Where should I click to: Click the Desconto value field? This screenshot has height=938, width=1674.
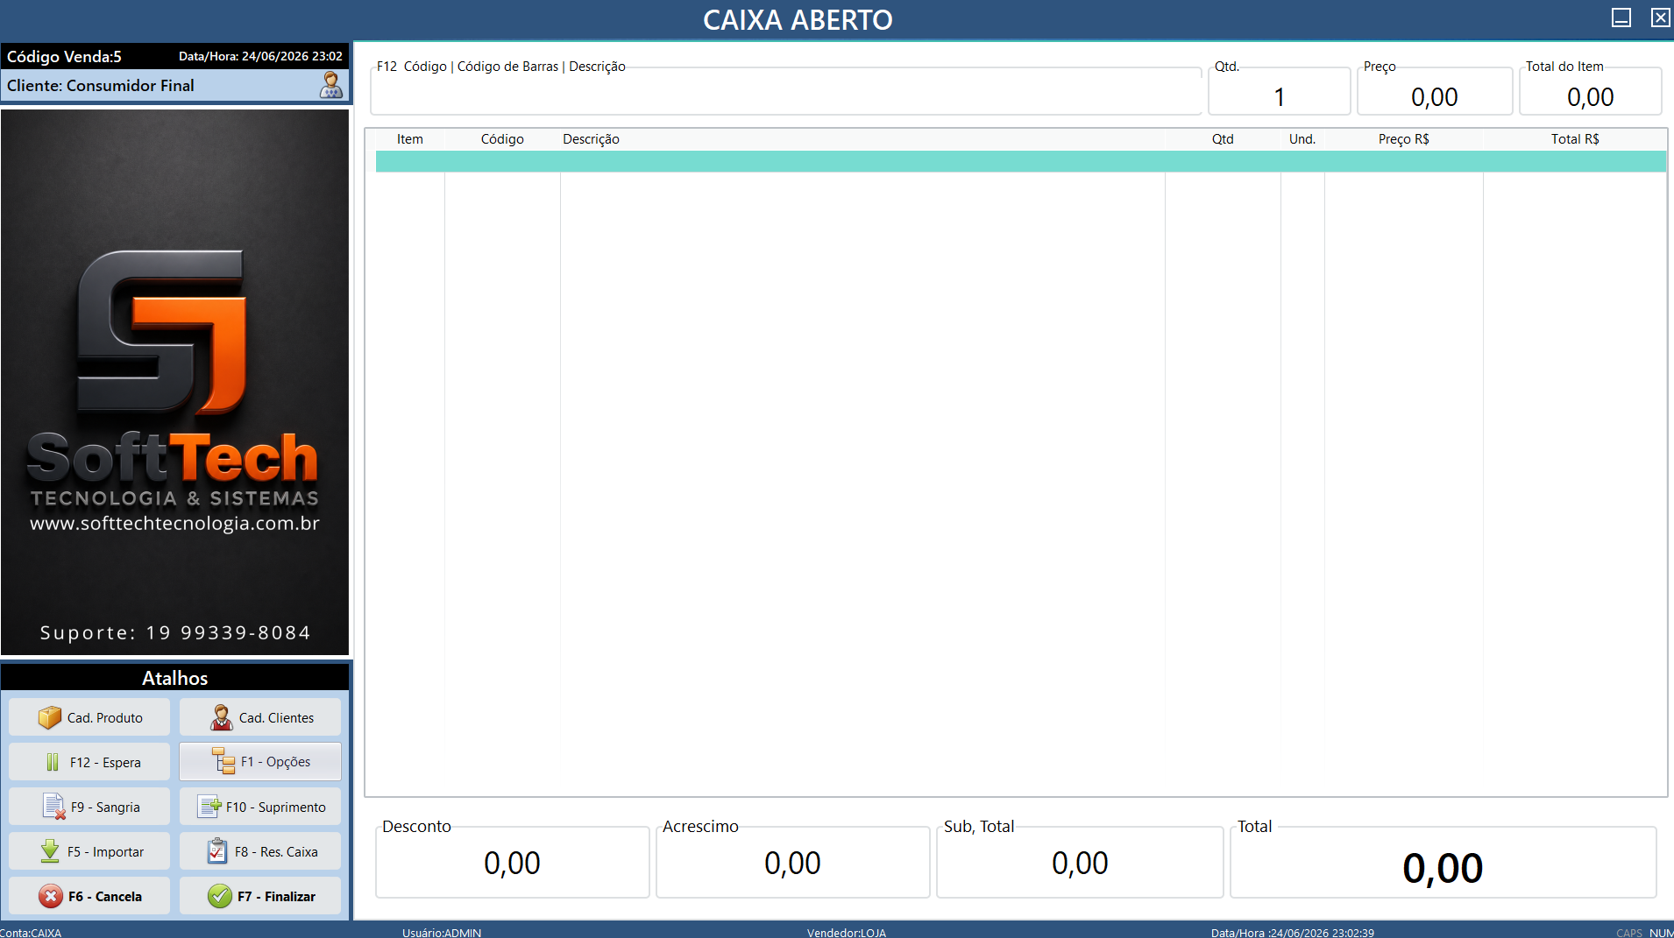pos(513,863)
